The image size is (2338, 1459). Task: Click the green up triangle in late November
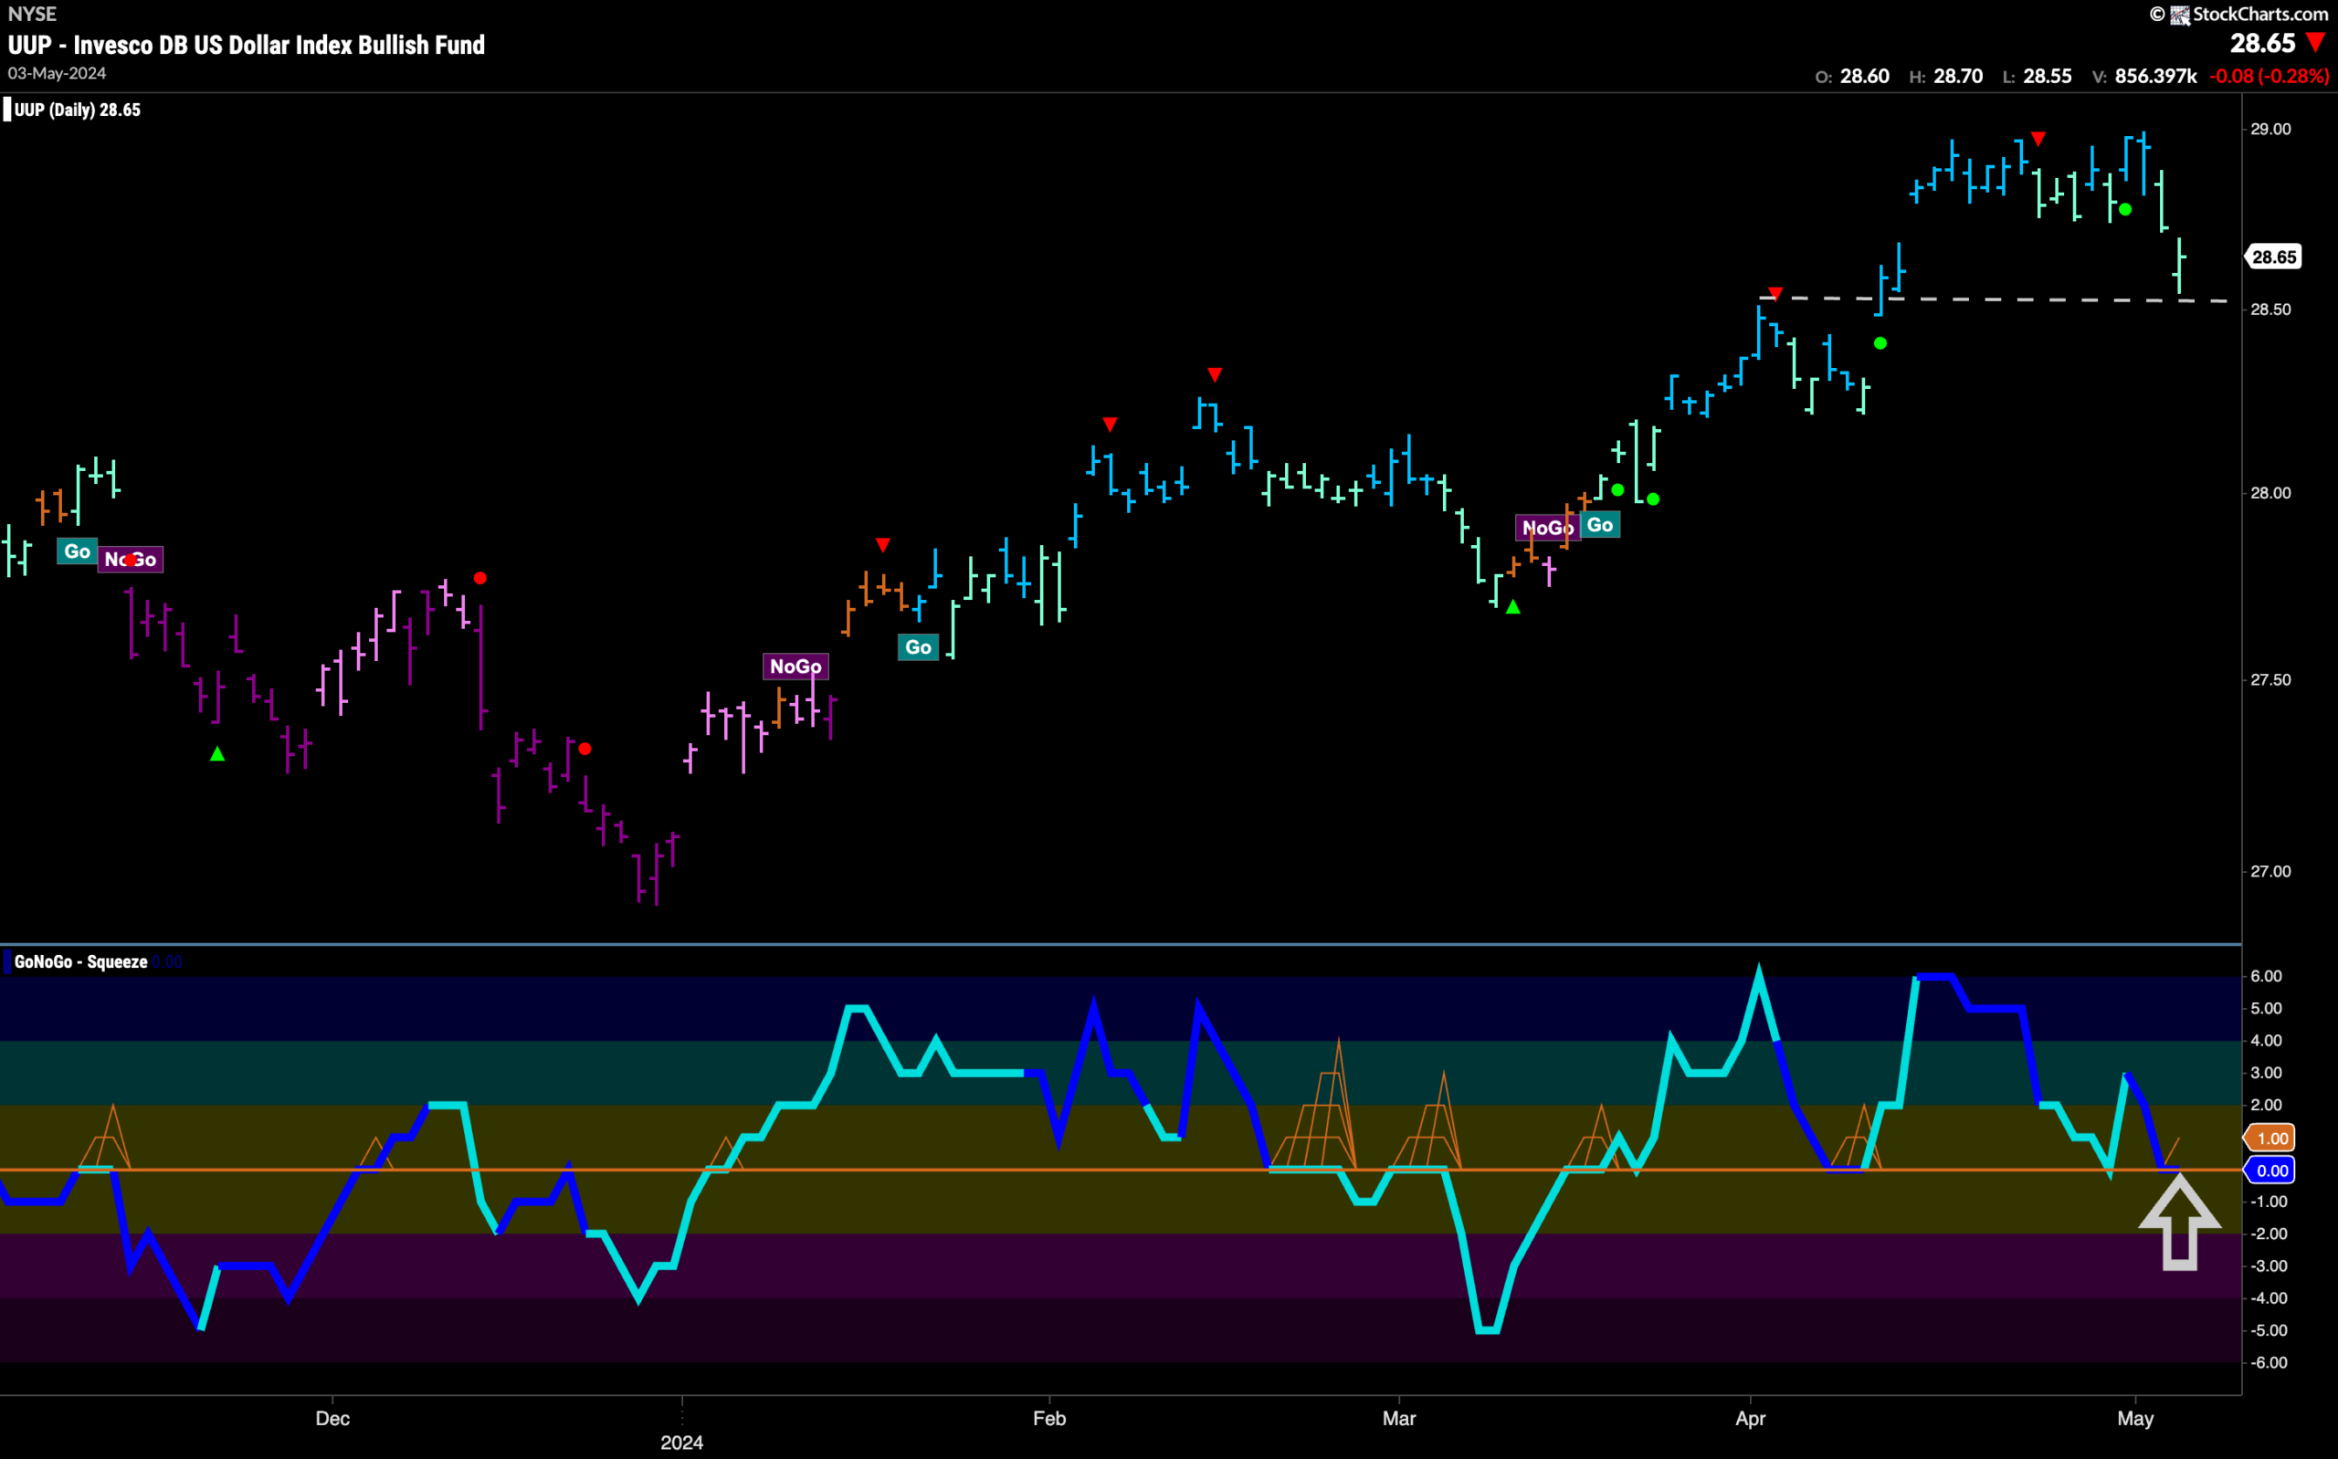pos(217,753)
